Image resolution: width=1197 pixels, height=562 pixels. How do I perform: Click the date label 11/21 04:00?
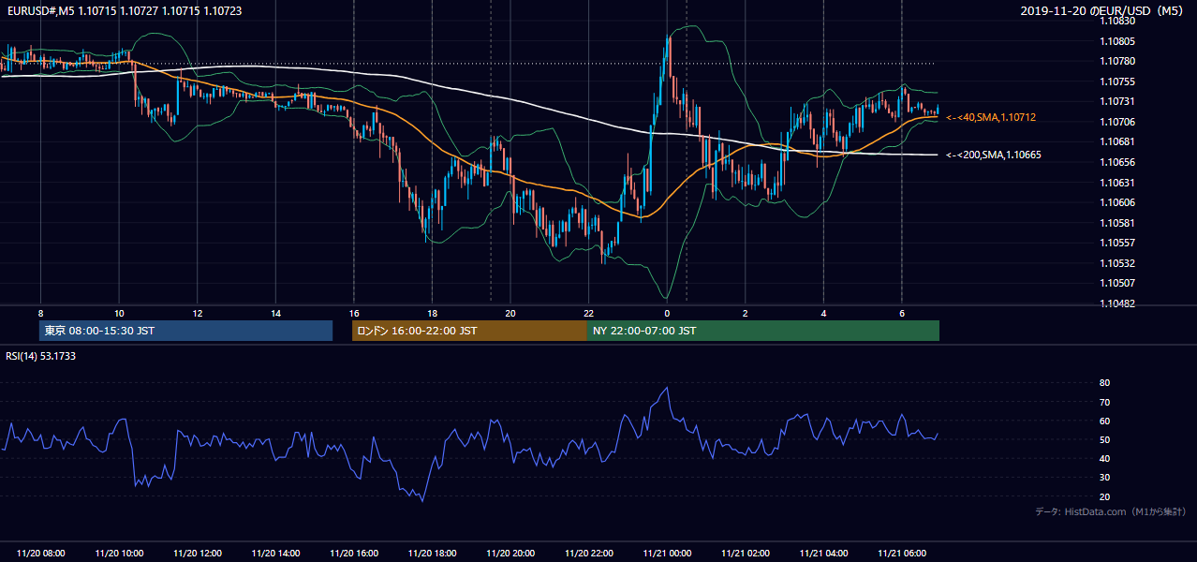click(x=823, y=554)
